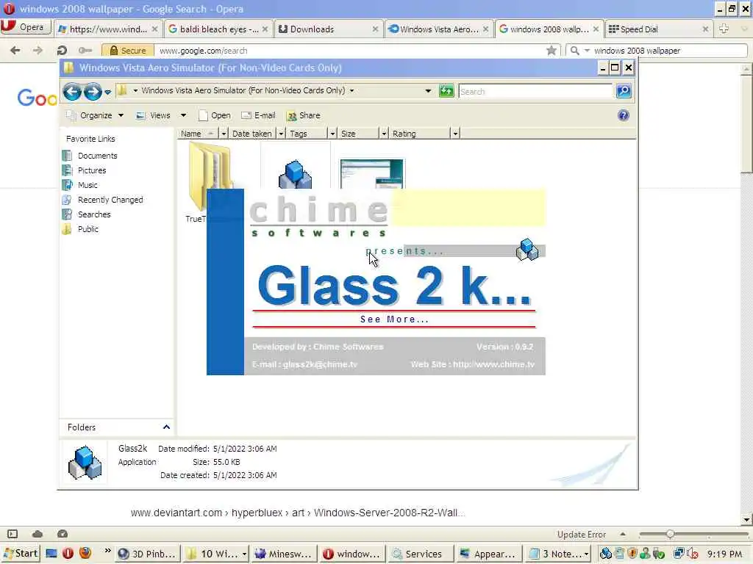Expand the address bar history dropdown
Viewport: 753px width, 564px height.
click(x=428, y=90)
